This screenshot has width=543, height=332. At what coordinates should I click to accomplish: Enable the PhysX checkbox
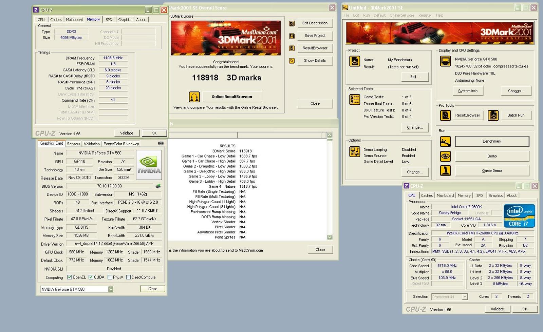tap(110, 277)
